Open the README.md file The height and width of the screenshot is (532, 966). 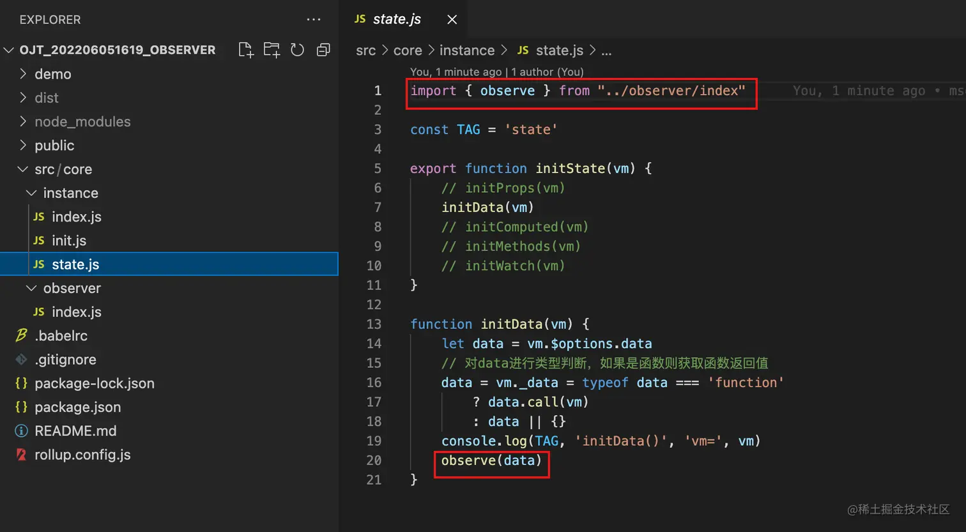pyautogui.click(x=169, y=431)
